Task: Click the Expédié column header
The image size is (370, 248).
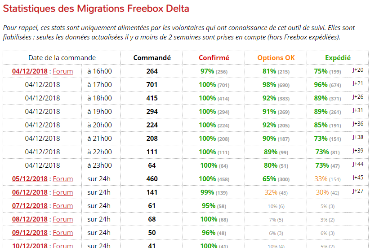Action: coord(338,57)
